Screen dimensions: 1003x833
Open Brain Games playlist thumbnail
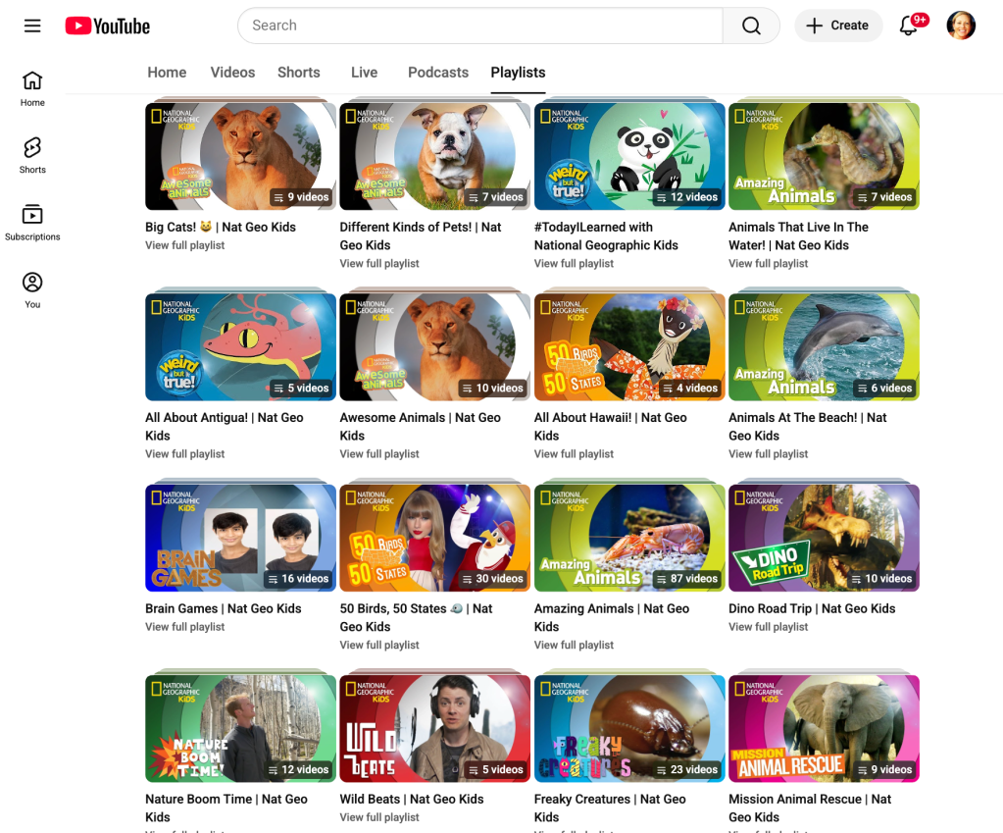pos(240,538)
